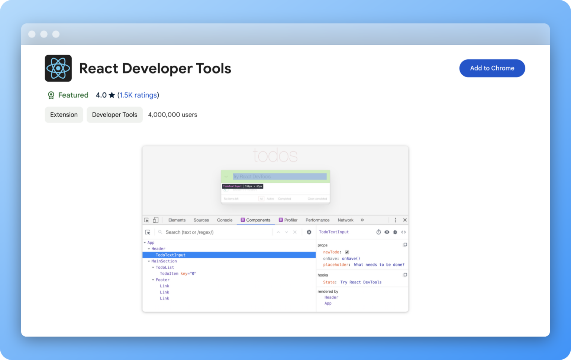Toggle the newTodo prop checkbox
Viewport: 571px width, 360px height.
(347, 252)
